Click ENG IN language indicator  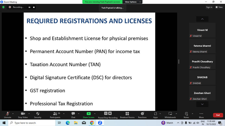tap(203, 123)
